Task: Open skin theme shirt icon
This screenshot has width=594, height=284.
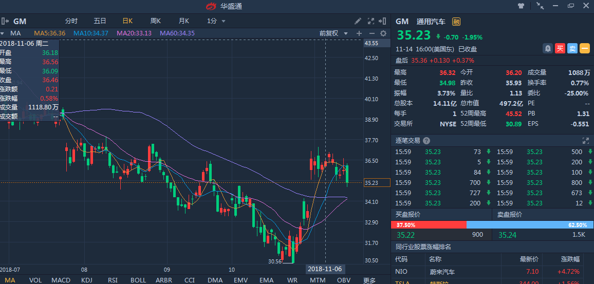Action: pyautogui.click(x=521, y=6)
